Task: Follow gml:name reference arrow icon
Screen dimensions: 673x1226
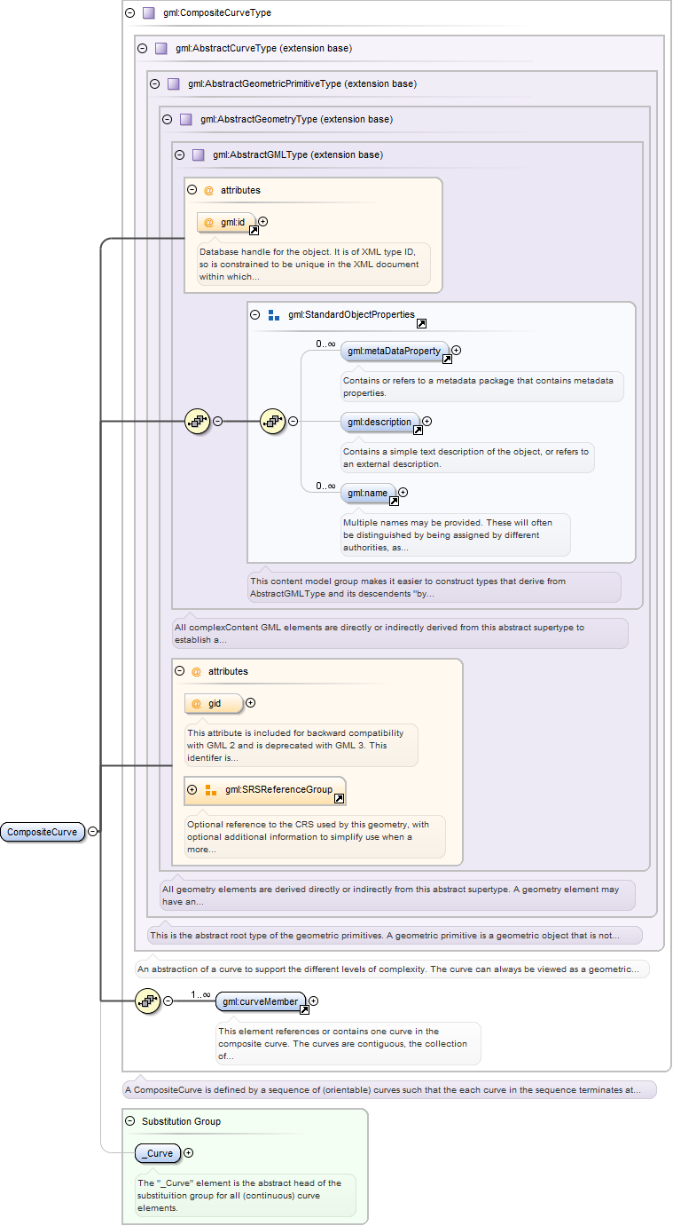Action: [394, 501]
